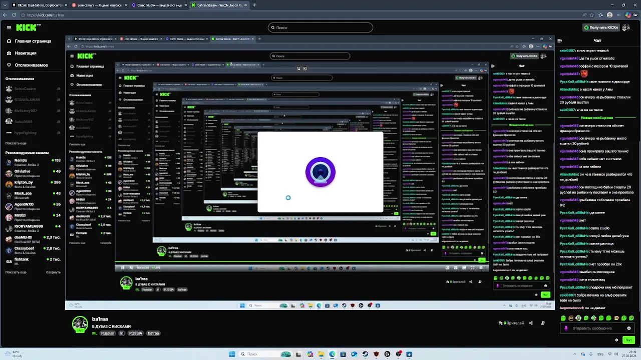The image size is (641, 360).
Task: Click the ba1raa stream tag
Action: click(154, 333)
